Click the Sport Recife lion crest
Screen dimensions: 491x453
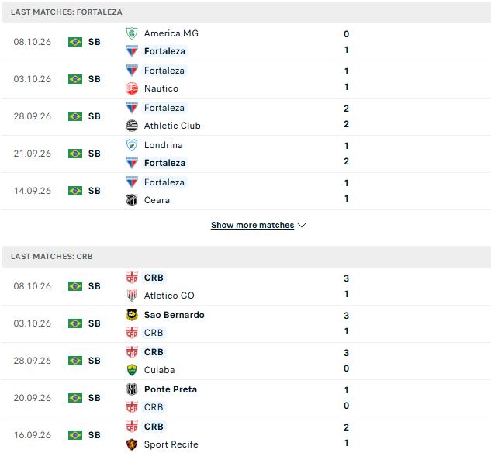tap(132, 444)
